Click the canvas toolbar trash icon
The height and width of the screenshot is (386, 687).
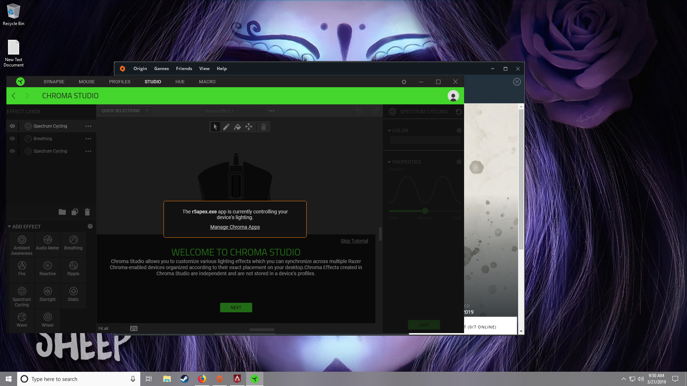(264, 127)
